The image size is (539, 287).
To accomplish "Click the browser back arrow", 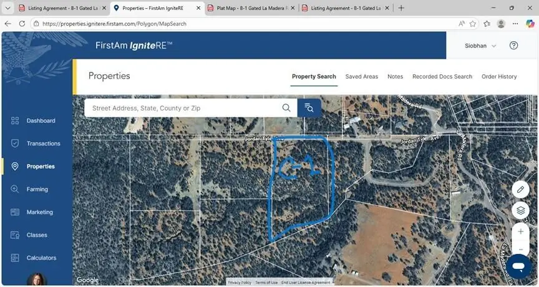I will click(x=8, y=24).
